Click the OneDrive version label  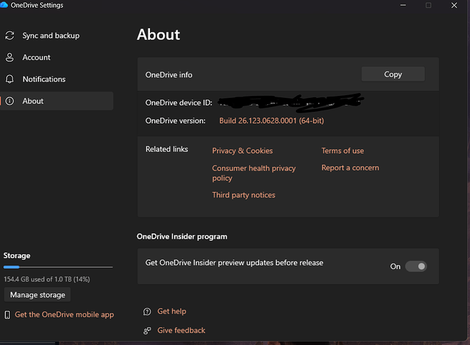point(176,121)
